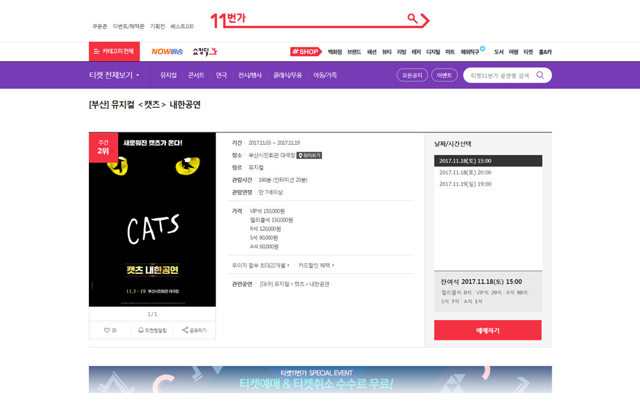
Task: Click the red 예매하기 button
Action: (x=488, y=330)
